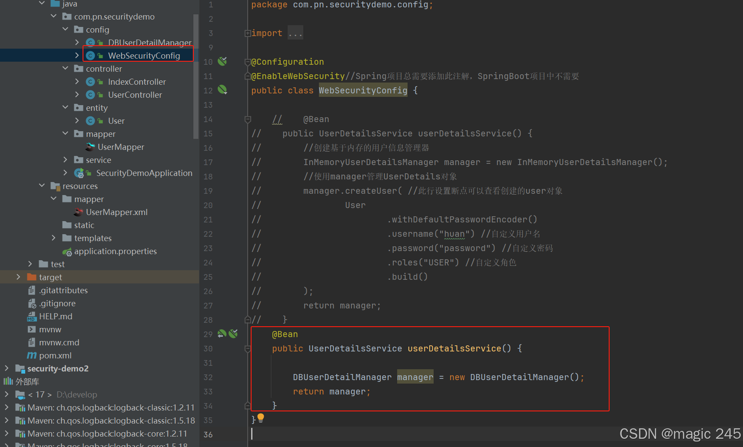Open the intention lightbulb near line 35
Viewport: 743px width, 447px height.
pos(261,418)
